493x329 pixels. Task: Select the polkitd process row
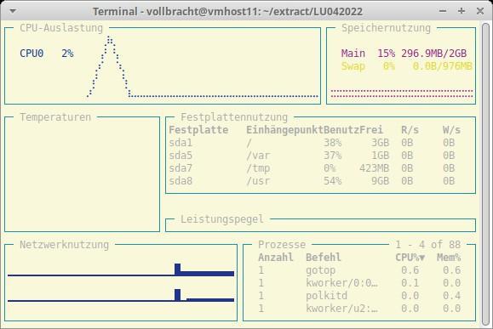(359, 296)
